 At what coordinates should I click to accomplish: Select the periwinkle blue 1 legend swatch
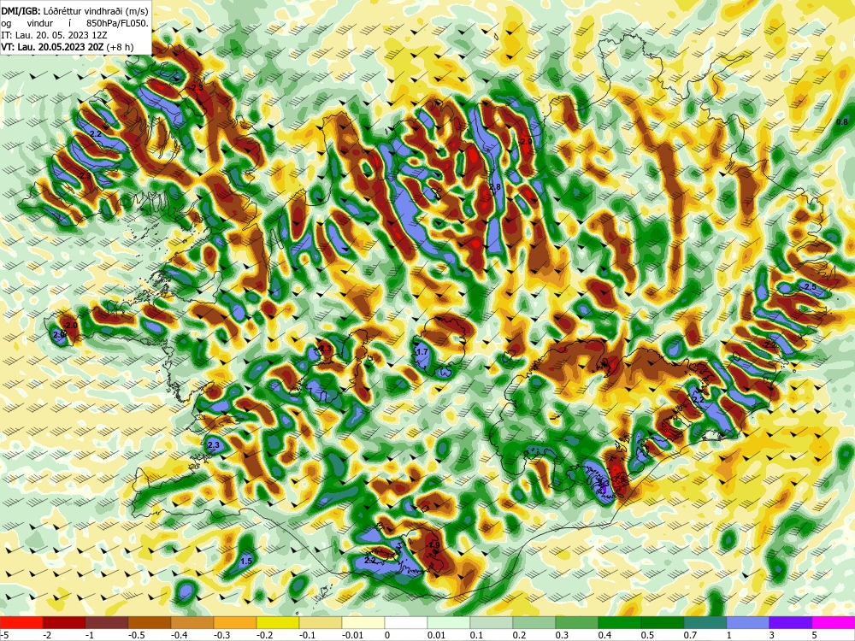748,622
